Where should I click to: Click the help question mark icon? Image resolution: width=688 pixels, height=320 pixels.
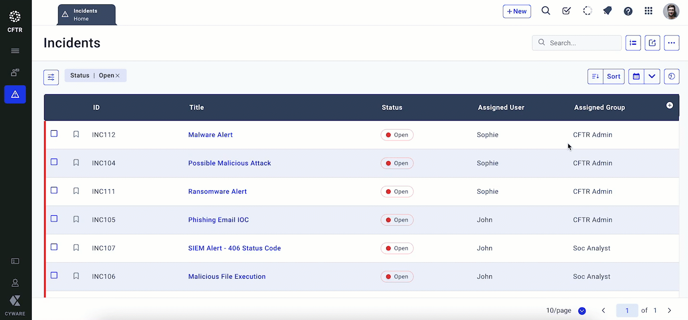628,11
